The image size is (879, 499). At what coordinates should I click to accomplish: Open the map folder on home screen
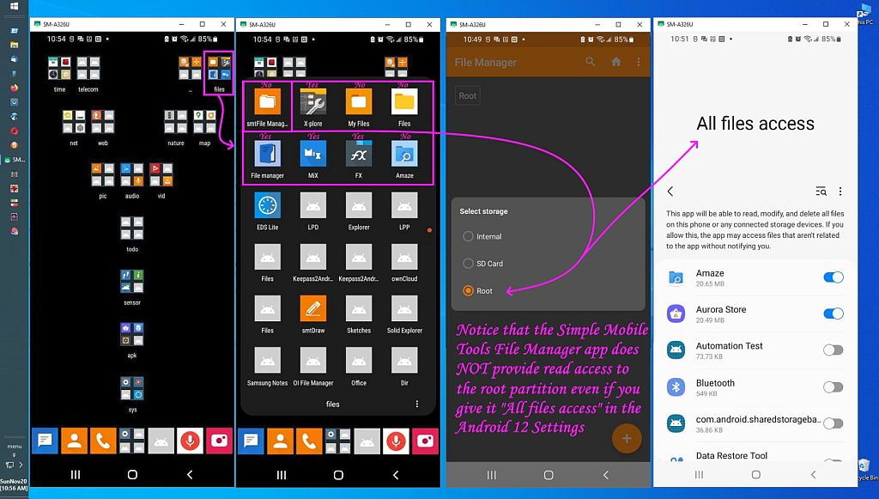tap(204, 122)
